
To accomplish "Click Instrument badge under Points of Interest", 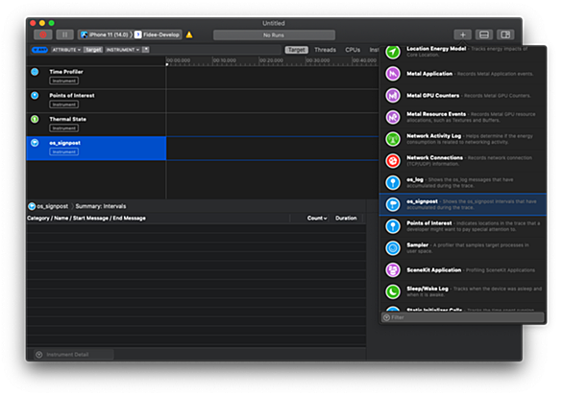I will [64, 105].
